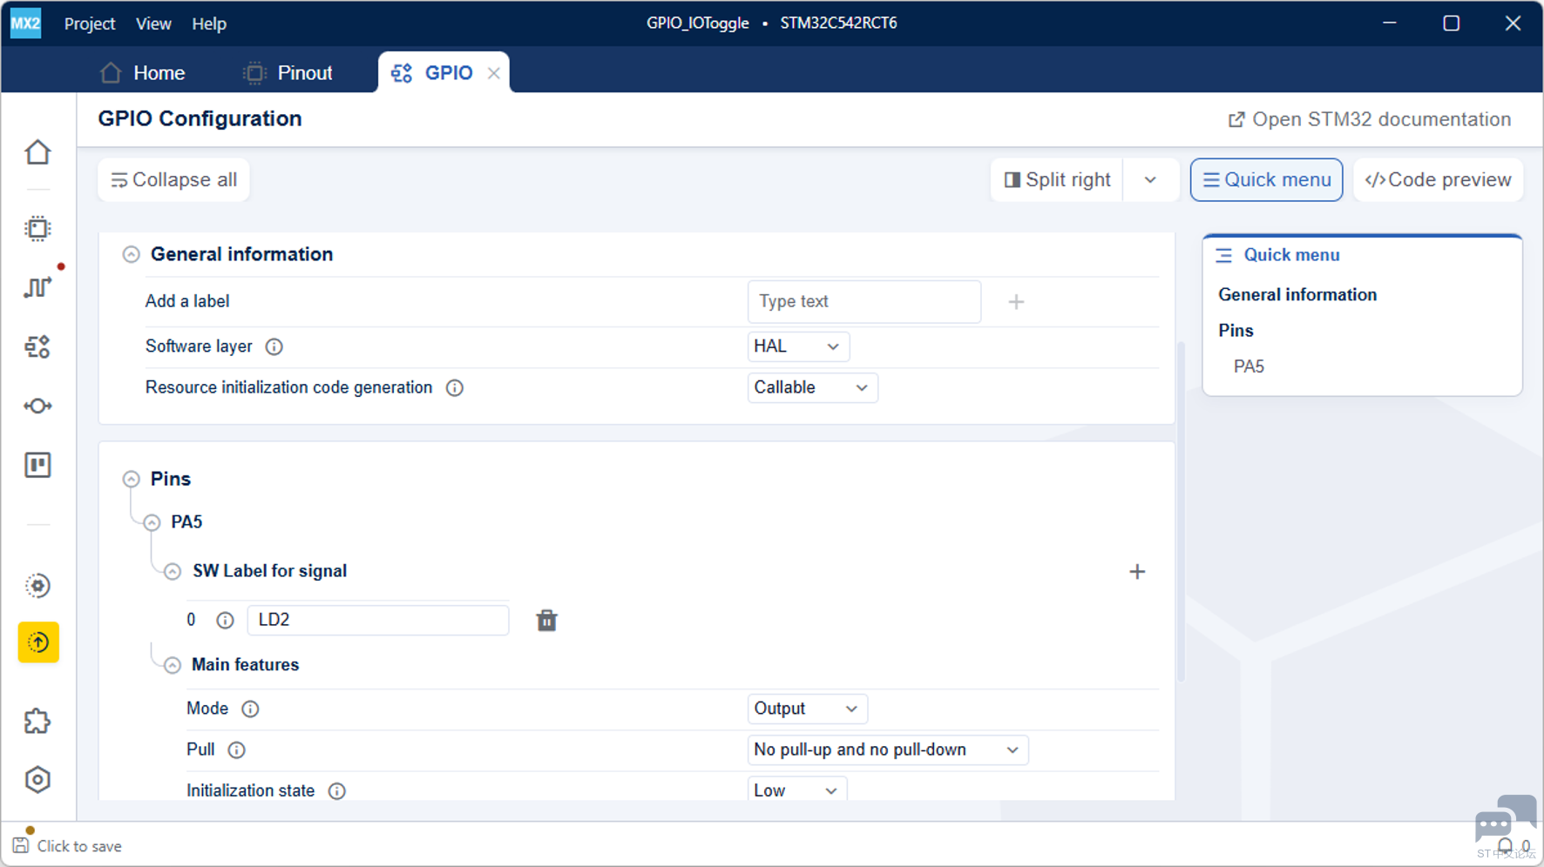The width and height of the screenshot is (1544, 867).
Task: Click the info icon next to Software layer
Action: point(274,346)
